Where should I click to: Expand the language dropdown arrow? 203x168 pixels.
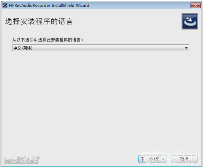(186, 48)
